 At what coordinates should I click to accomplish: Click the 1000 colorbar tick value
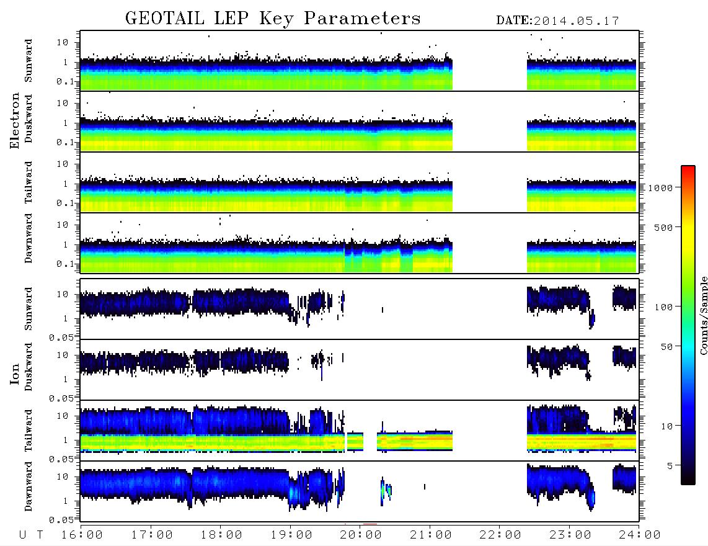(x=661, y=188)
